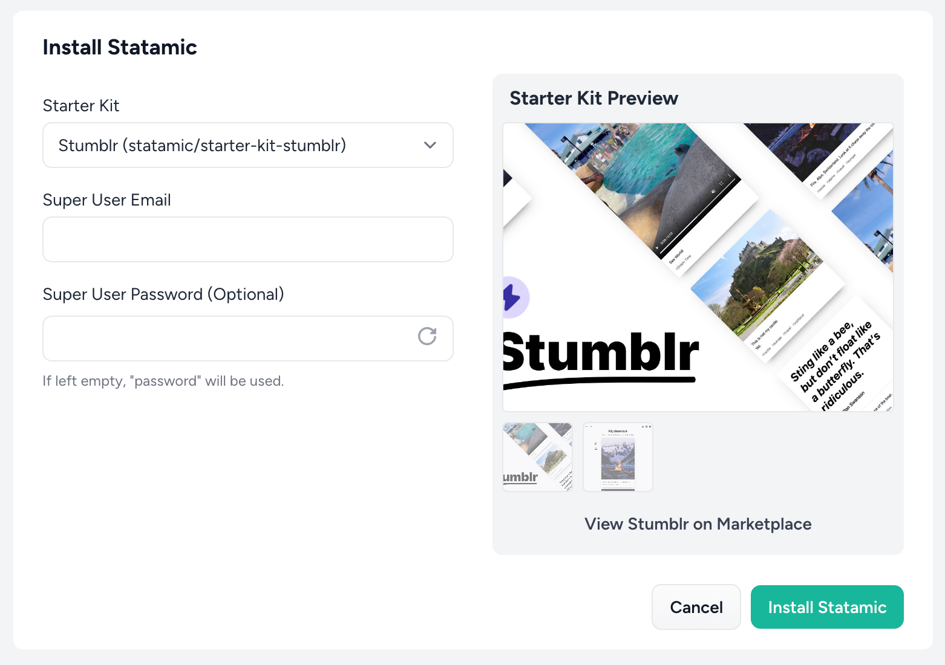The height and width of the screenshot is (665, 945).
Task: Click the Starter Kit Preview heading
Action: (593, 98)
